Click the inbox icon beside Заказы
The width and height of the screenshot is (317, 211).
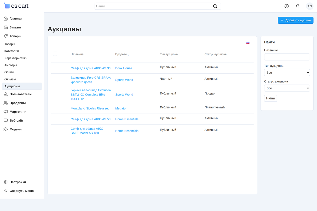(x=6, y=27)
